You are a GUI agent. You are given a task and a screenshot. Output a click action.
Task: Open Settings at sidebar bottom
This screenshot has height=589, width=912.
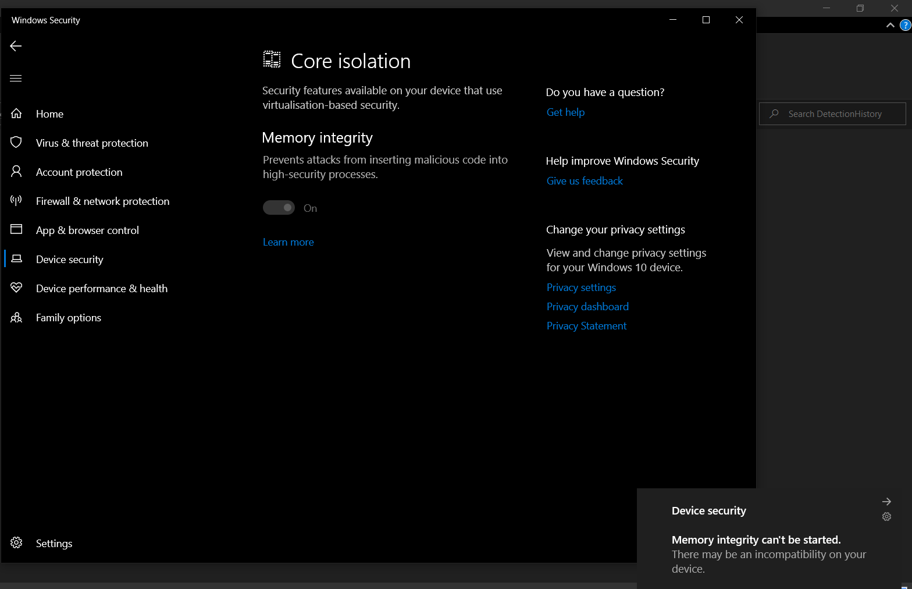click(x=54, y=543)
